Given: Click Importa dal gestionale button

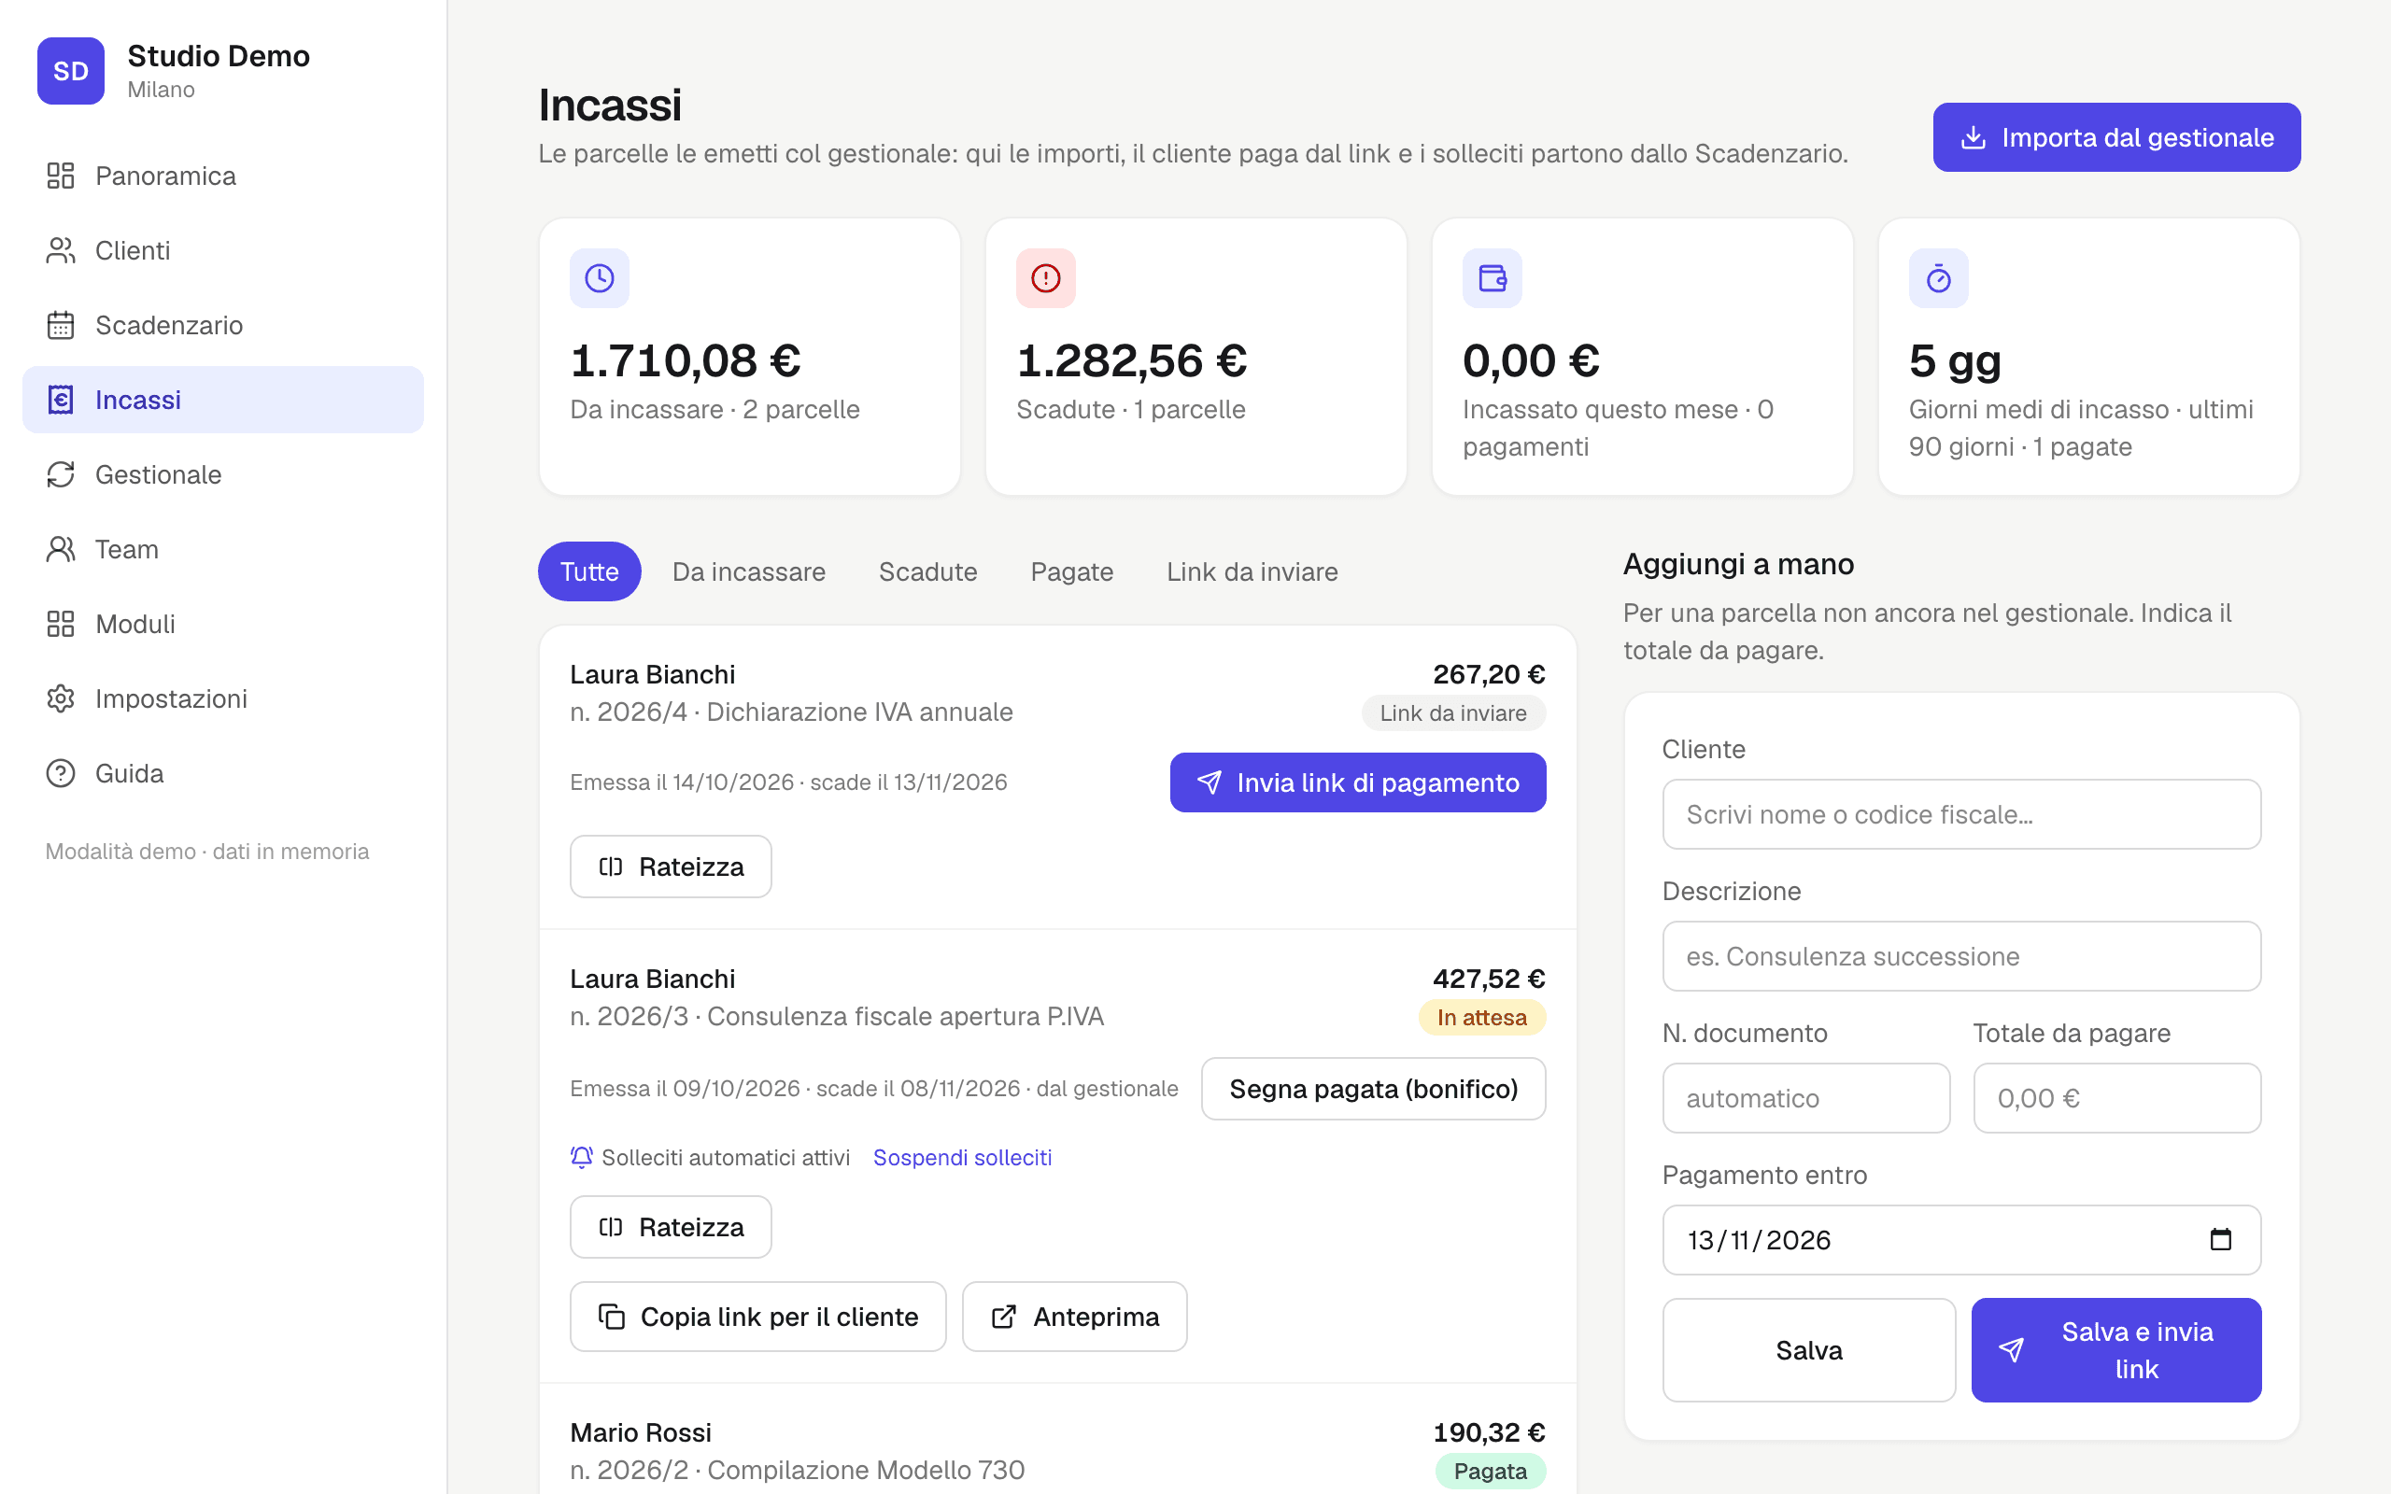Looking at the screenshot, I should pyautogui.click(x=2116, y=137).
